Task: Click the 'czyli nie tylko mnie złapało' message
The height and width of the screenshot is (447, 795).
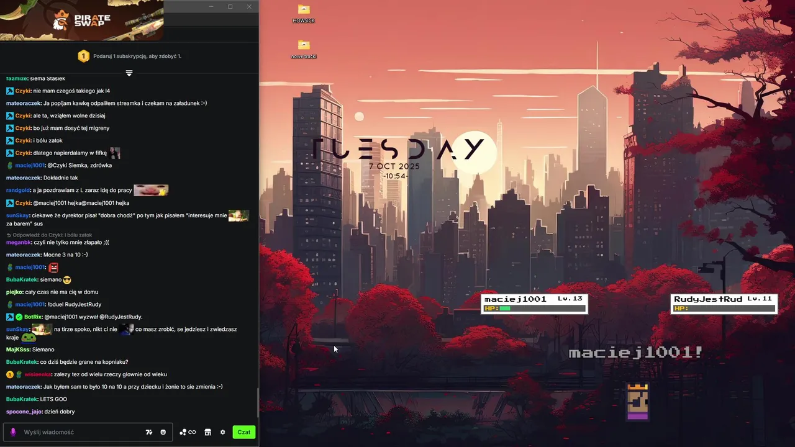Action: click(71, 243)
